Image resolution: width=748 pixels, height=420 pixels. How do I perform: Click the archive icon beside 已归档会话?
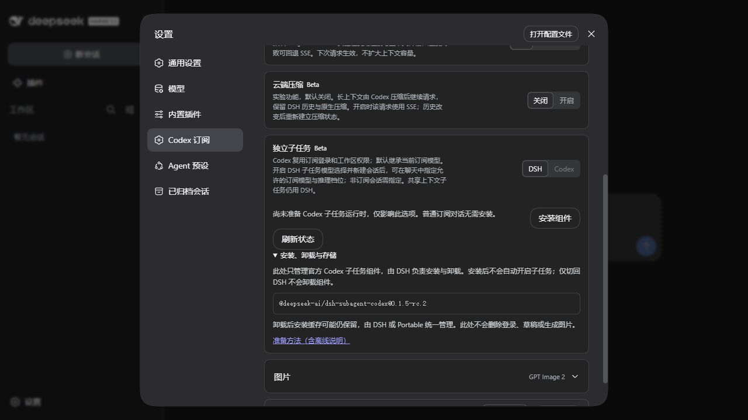pos(159,191)
